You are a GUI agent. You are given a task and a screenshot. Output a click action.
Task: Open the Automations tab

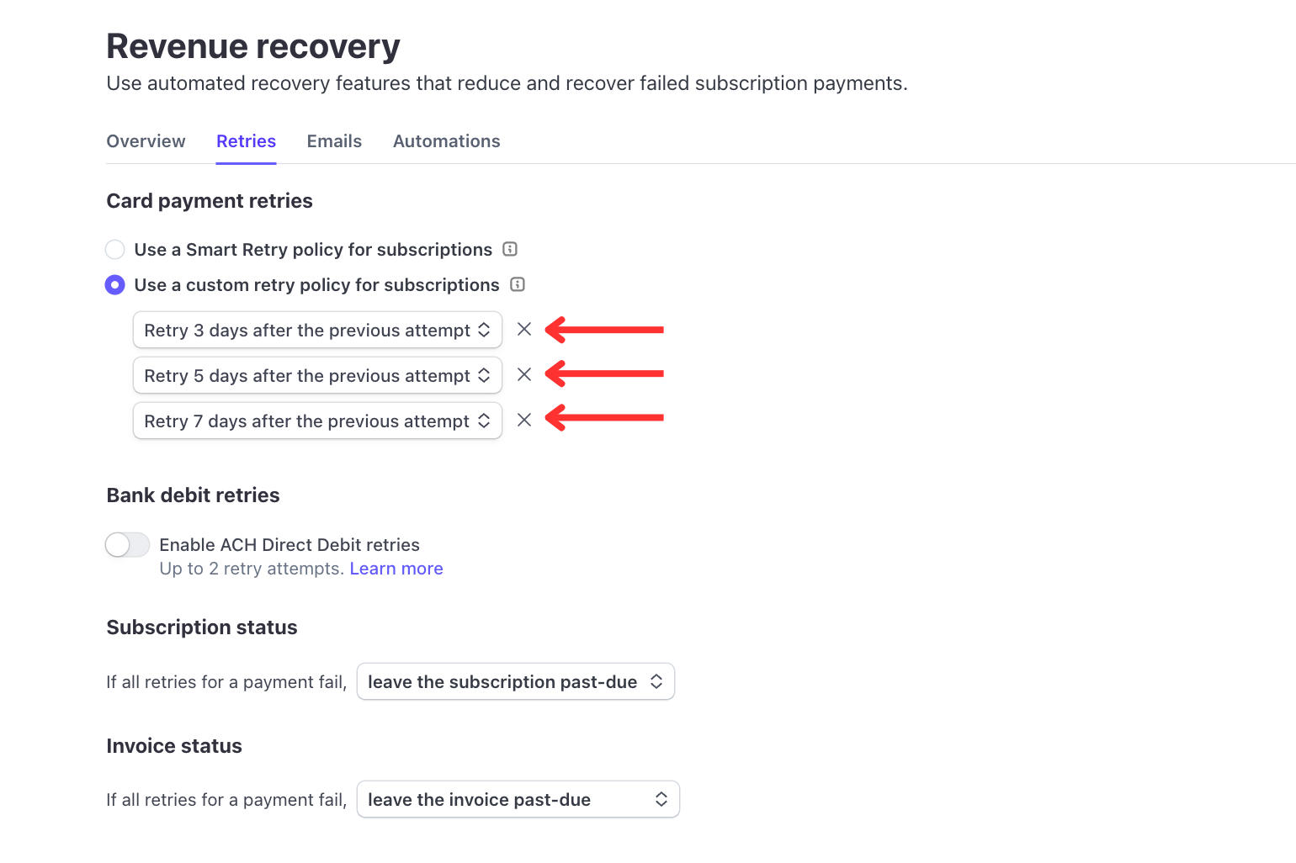coord(446,141)
